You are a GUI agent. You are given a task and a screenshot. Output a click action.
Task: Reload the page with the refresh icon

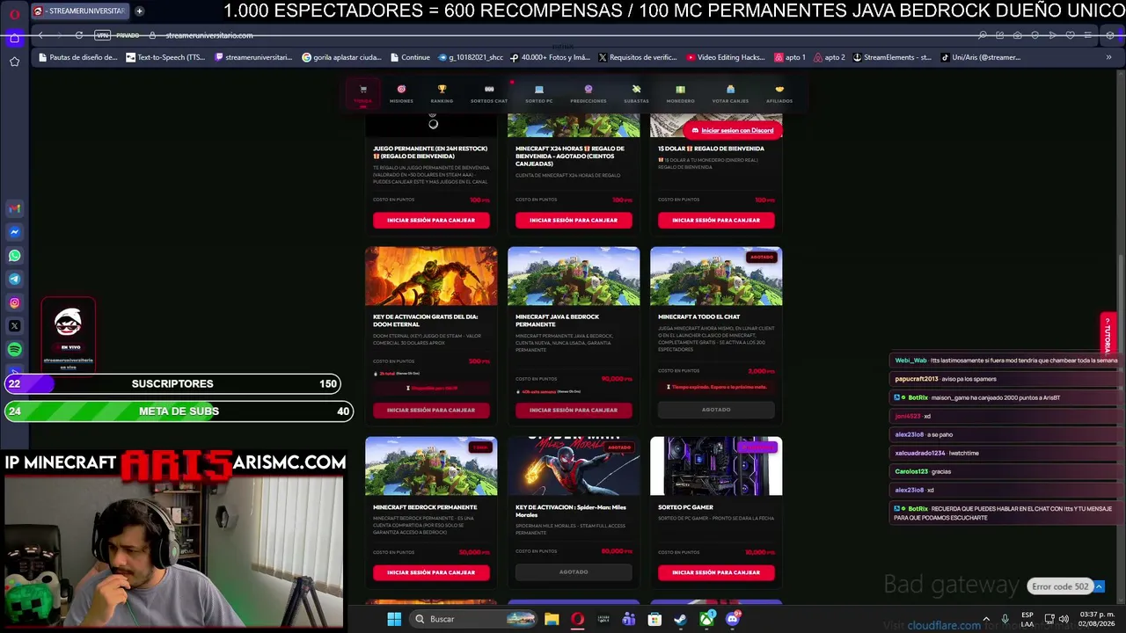tap(79, 35)
